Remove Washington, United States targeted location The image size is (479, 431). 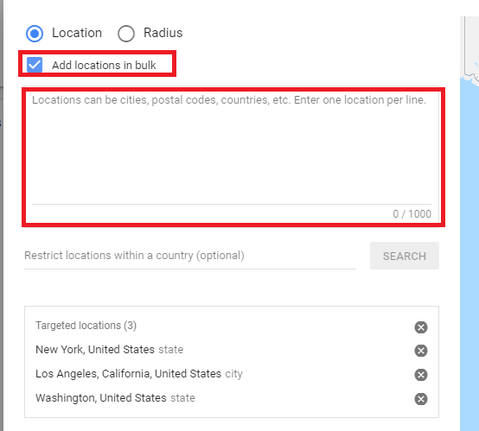click(x=421, y=399)
